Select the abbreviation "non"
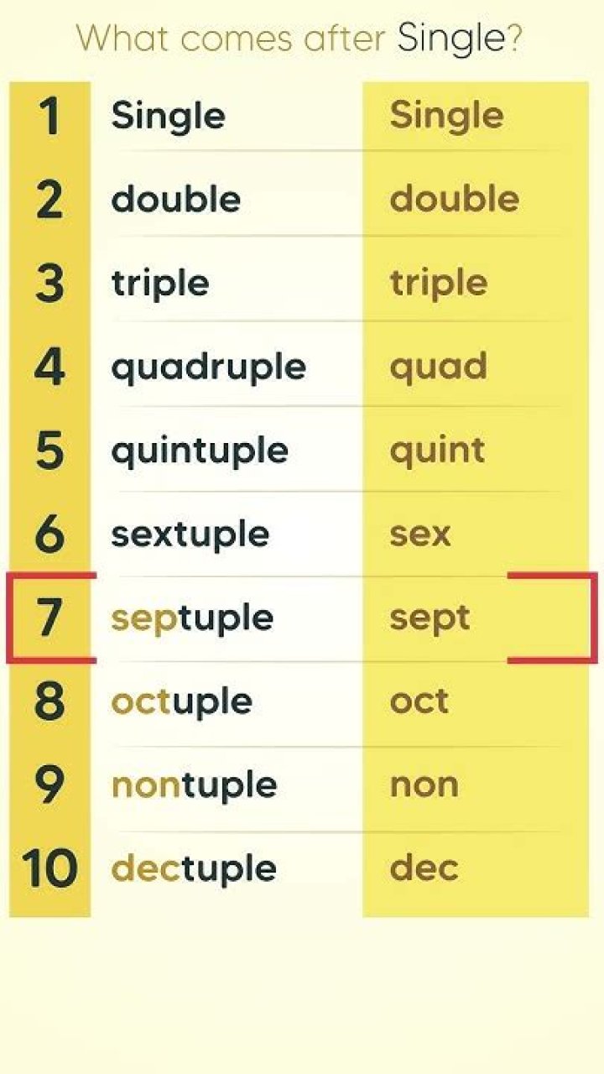 point(424,785)
